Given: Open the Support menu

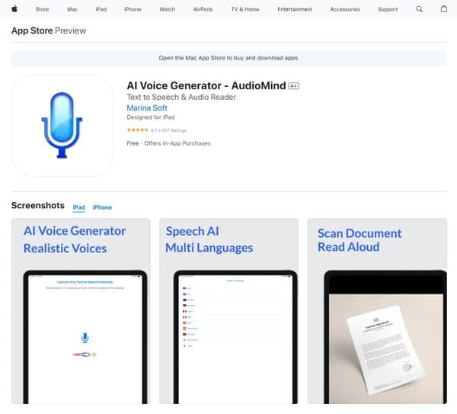Looking at the screenshot, I should tap(388, 9).
